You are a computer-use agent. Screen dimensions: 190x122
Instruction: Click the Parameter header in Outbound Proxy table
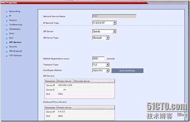coord(50,108)
